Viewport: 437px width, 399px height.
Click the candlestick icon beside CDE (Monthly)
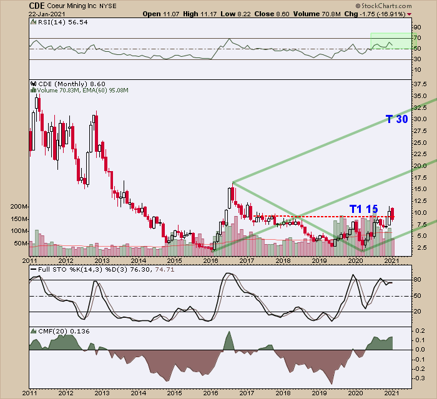(34, 84)
